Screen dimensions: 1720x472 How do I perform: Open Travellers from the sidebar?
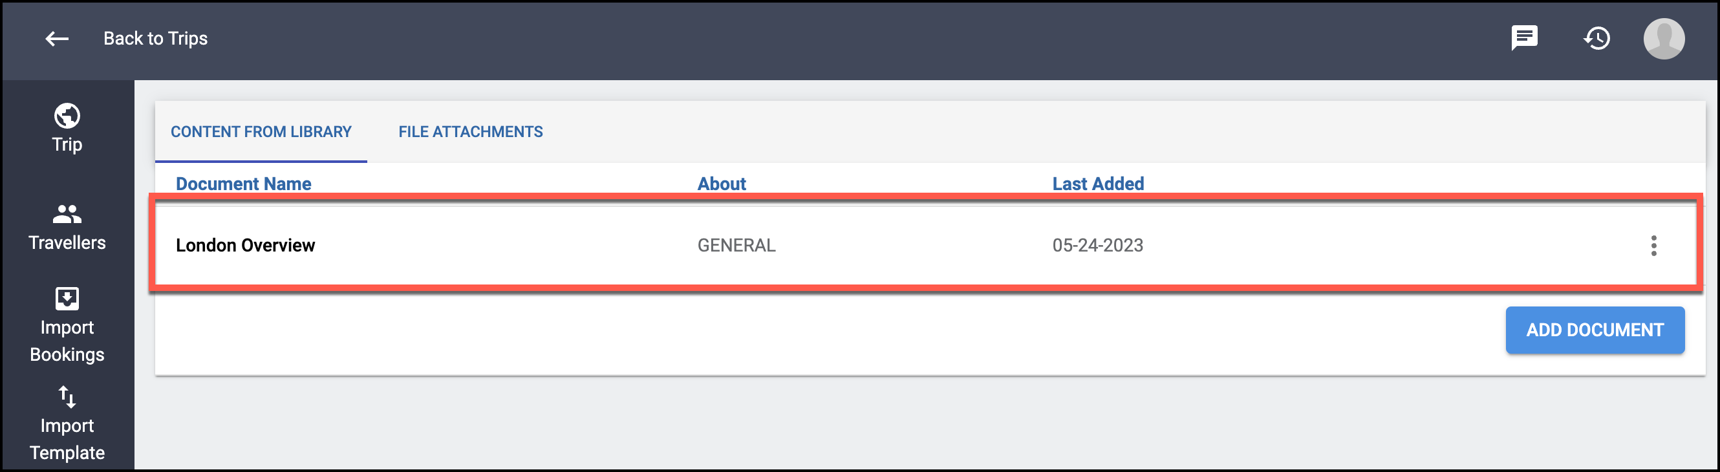point(67,228)
